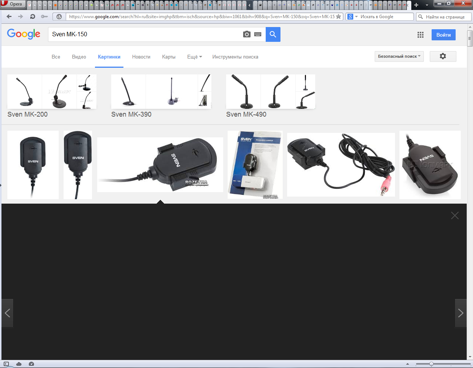Toggle the Opera panels button in status bar
This screenshot has width=473, height=368.
6,364
